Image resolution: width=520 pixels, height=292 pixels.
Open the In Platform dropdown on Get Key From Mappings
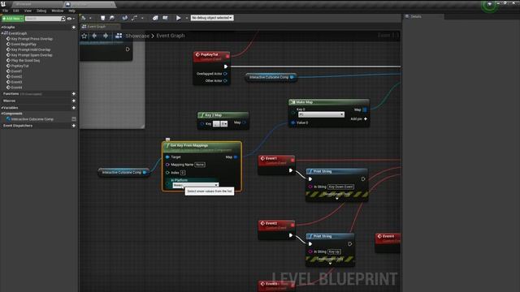point(195,185)
